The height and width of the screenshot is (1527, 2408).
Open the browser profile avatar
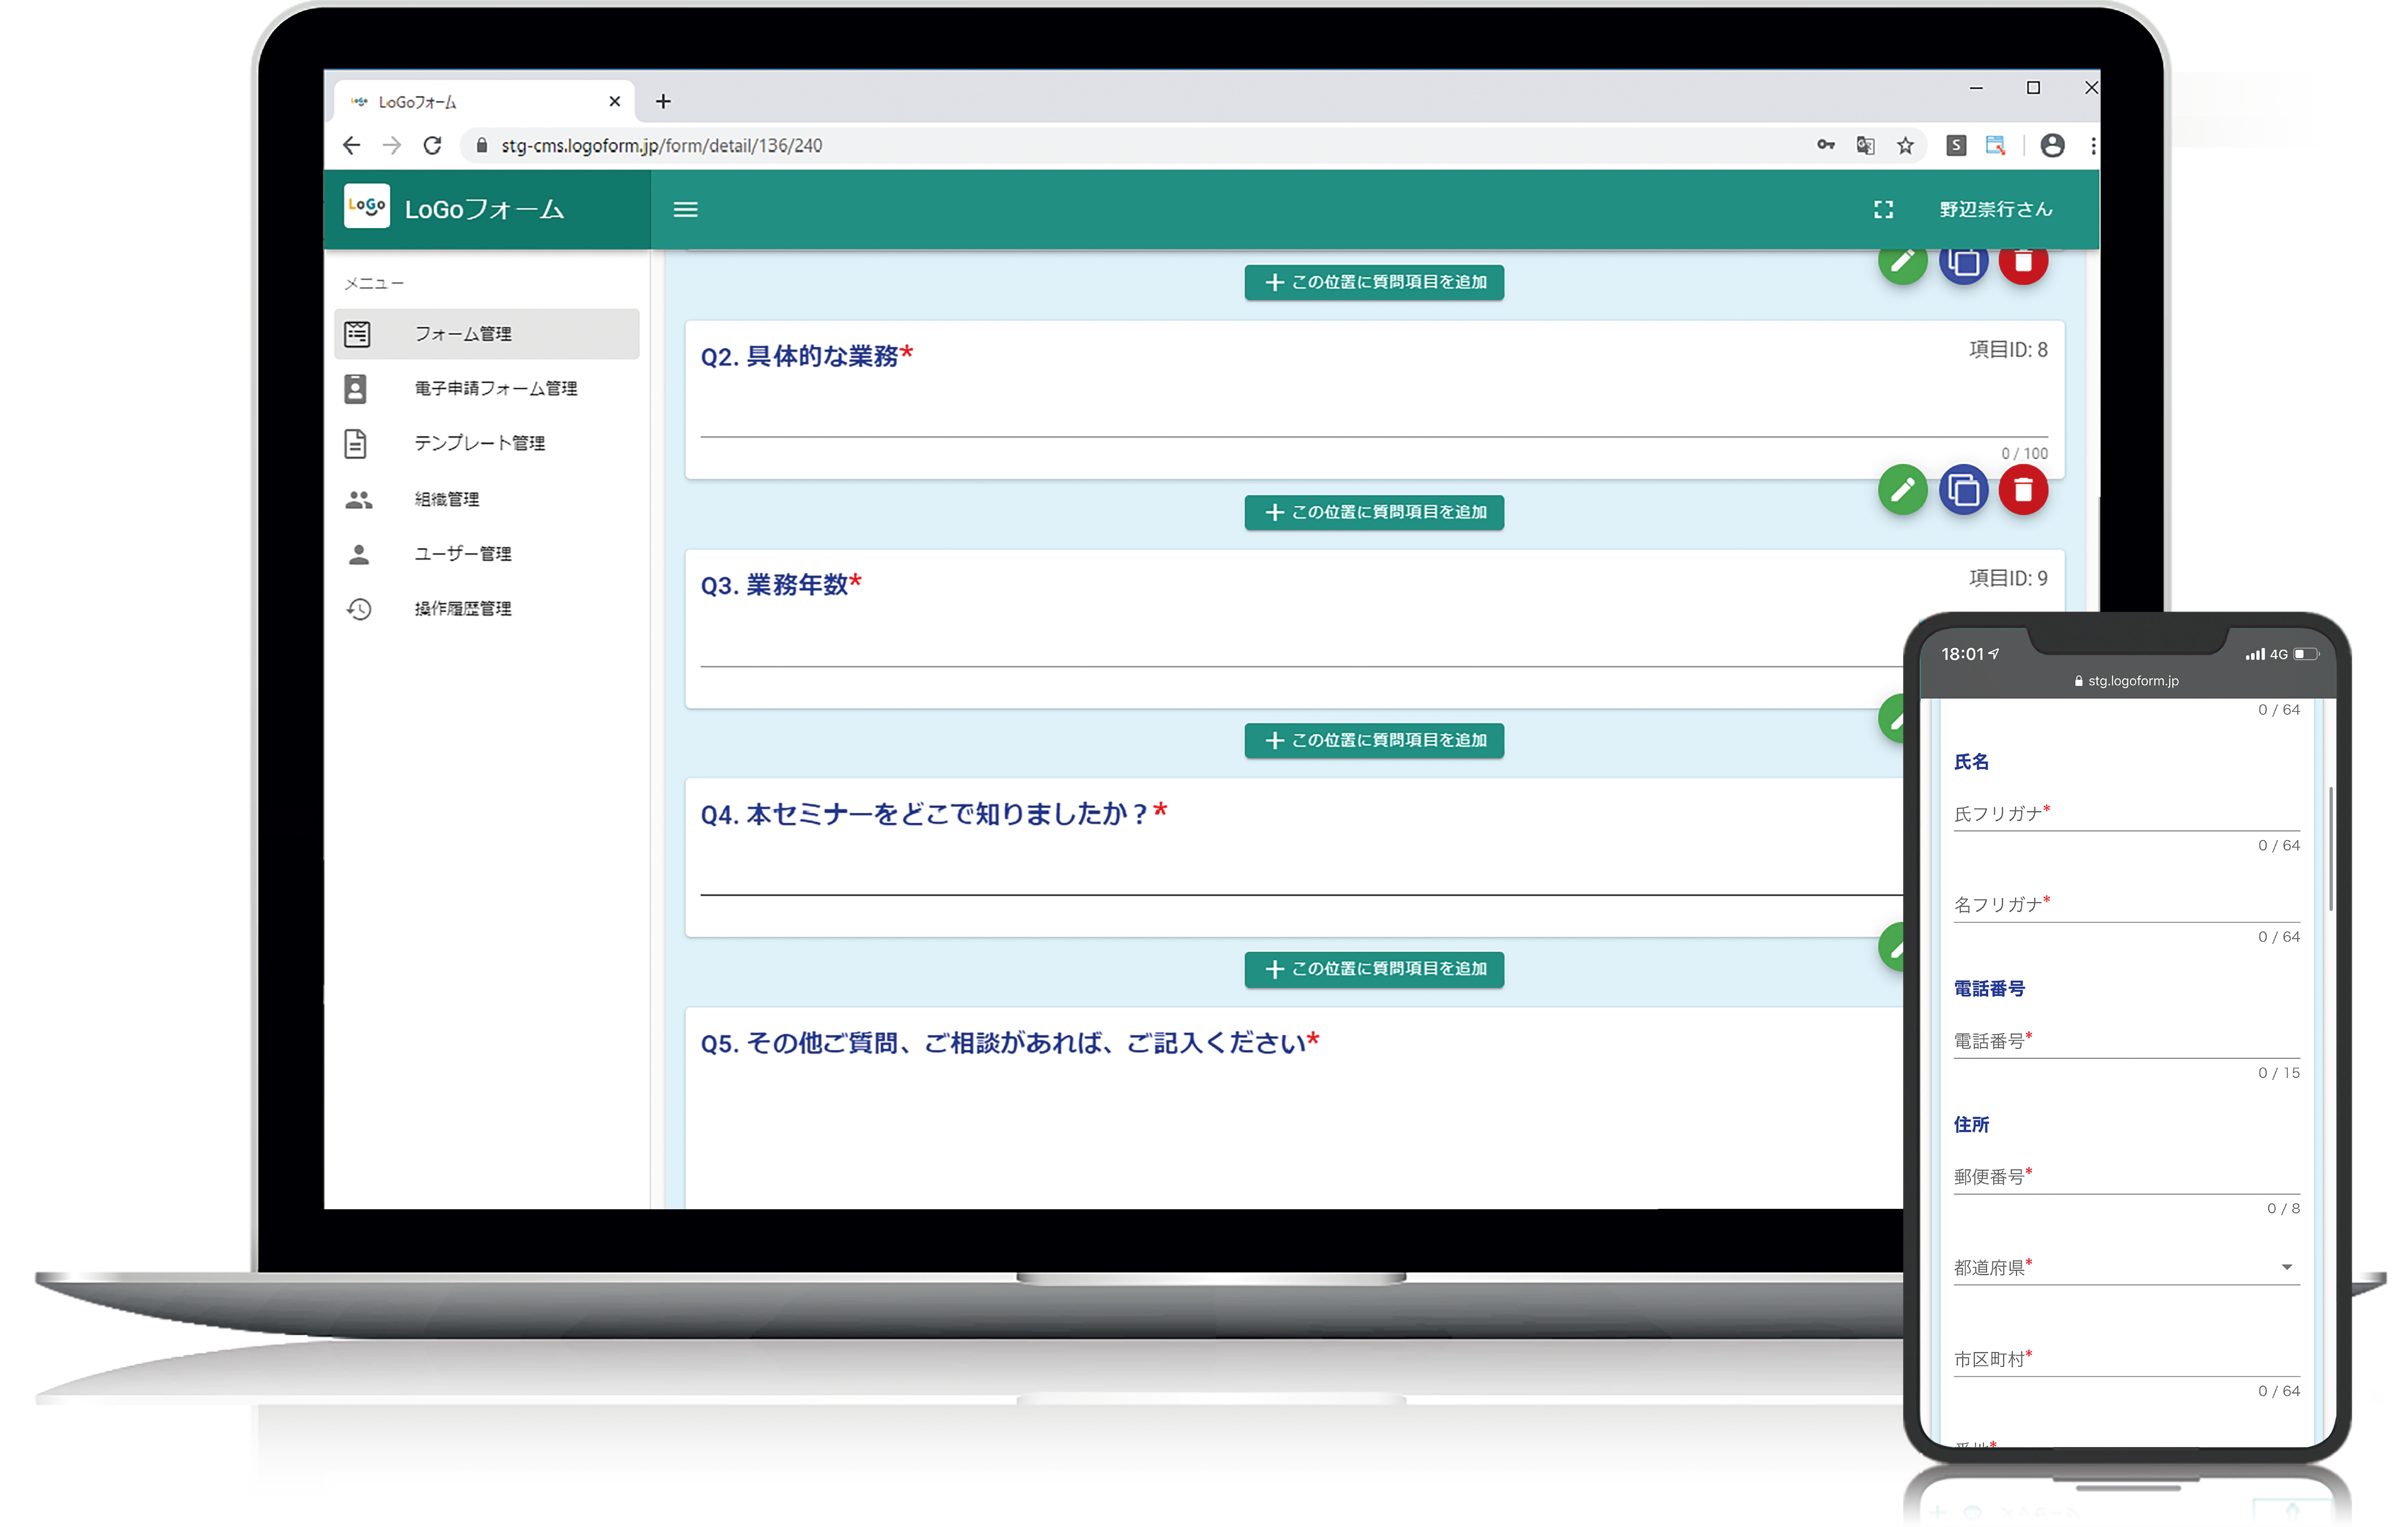click(x=2052, y=146)
